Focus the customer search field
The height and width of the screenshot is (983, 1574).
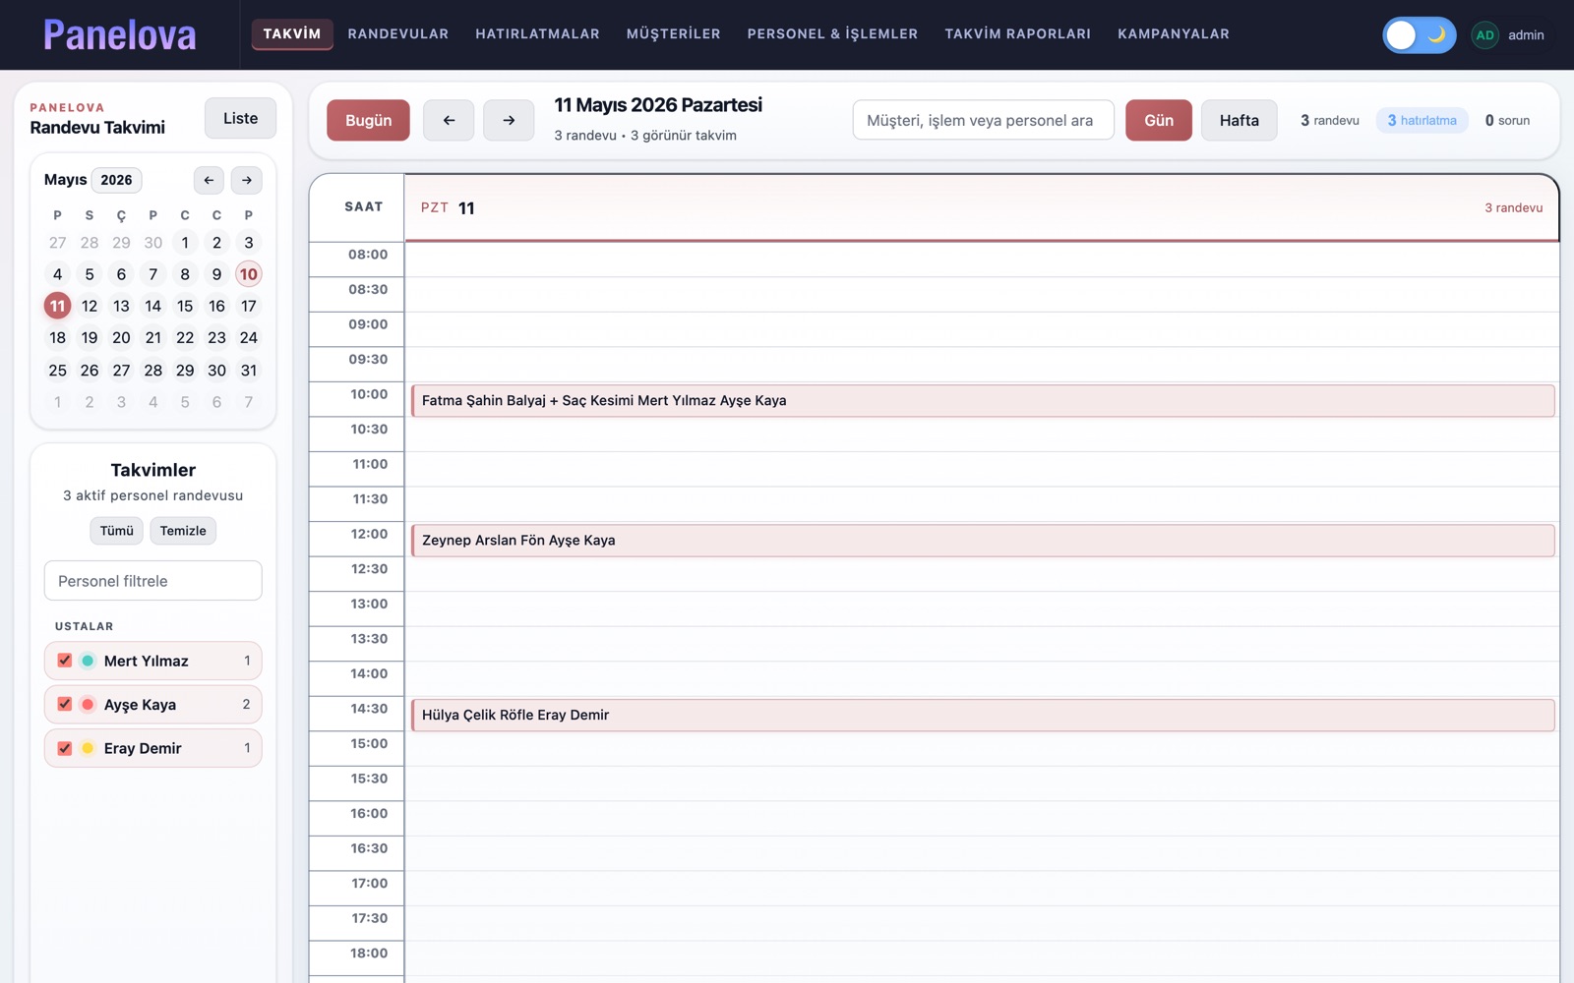click(x=984, y=120)
